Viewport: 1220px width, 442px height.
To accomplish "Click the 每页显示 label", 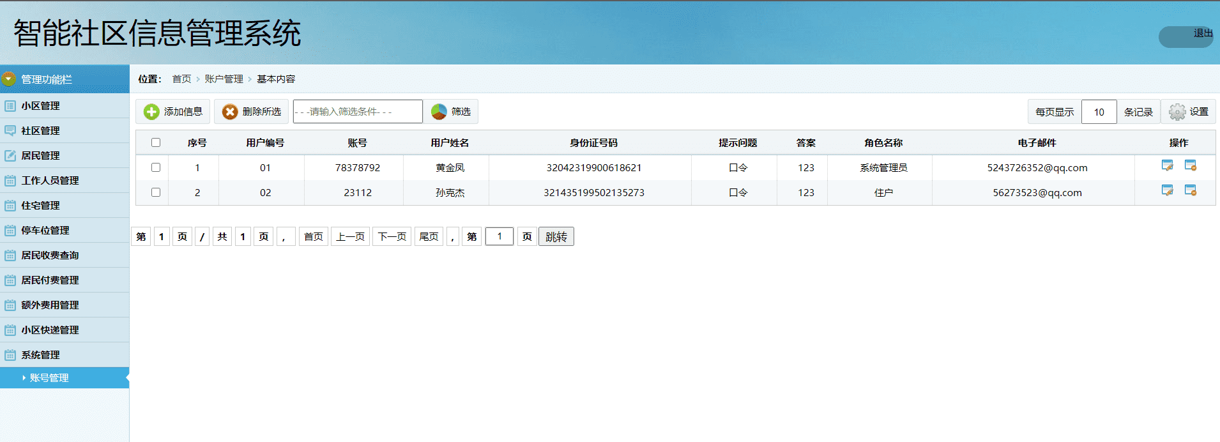I will coord(1055,112).
